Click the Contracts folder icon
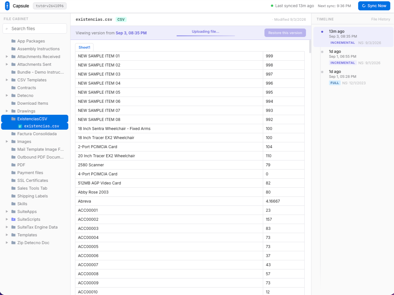Screen dimensions: 394x295 tap(13, 88)
